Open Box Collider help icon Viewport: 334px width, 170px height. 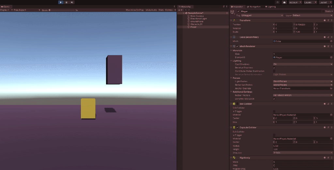[x=325, y=104]
